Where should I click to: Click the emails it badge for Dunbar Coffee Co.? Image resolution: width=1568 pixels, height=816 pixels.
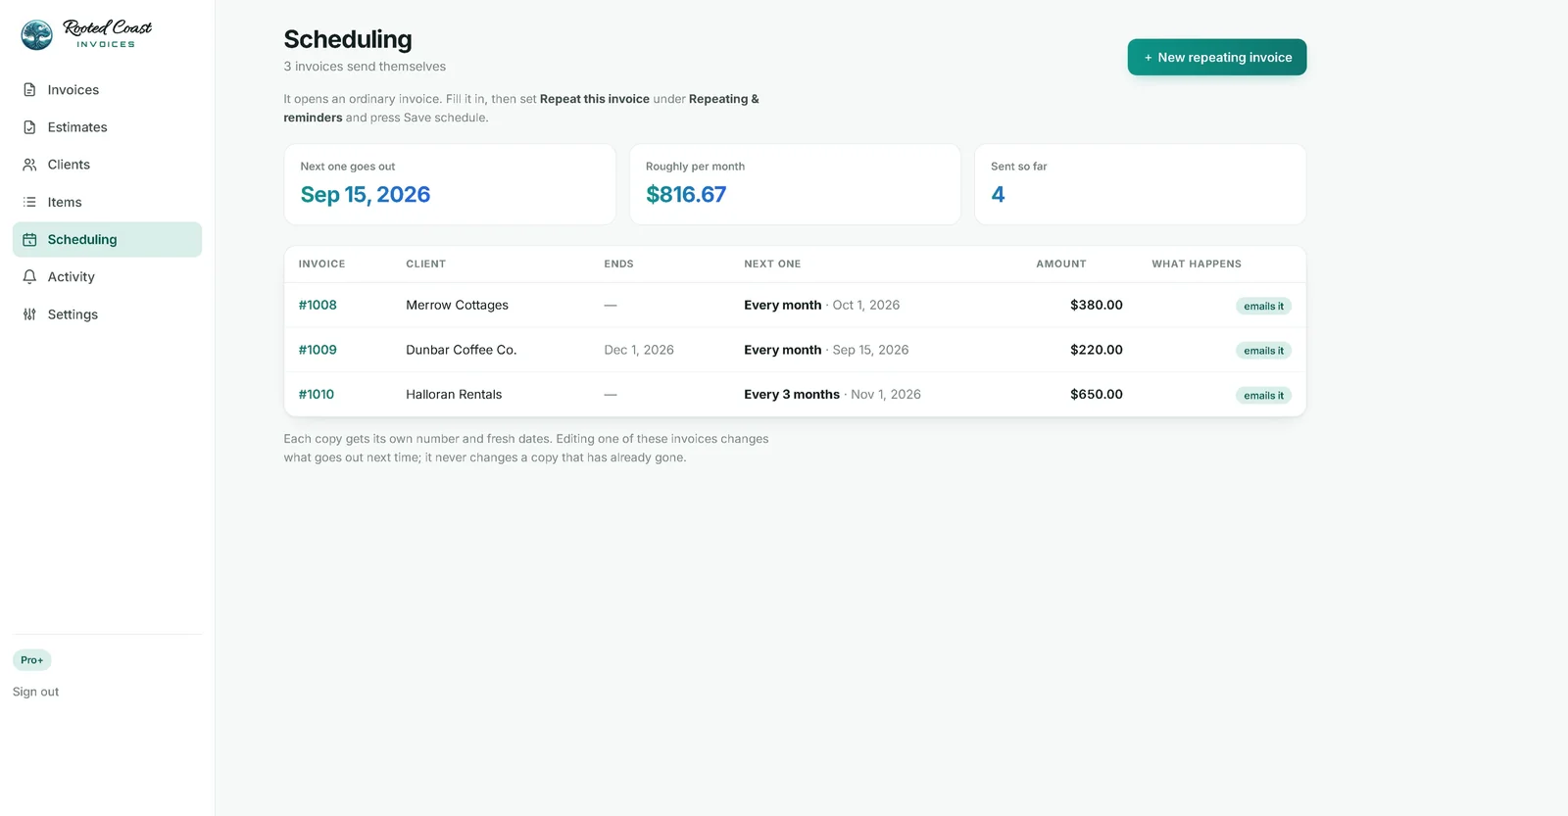point(1263,351)
